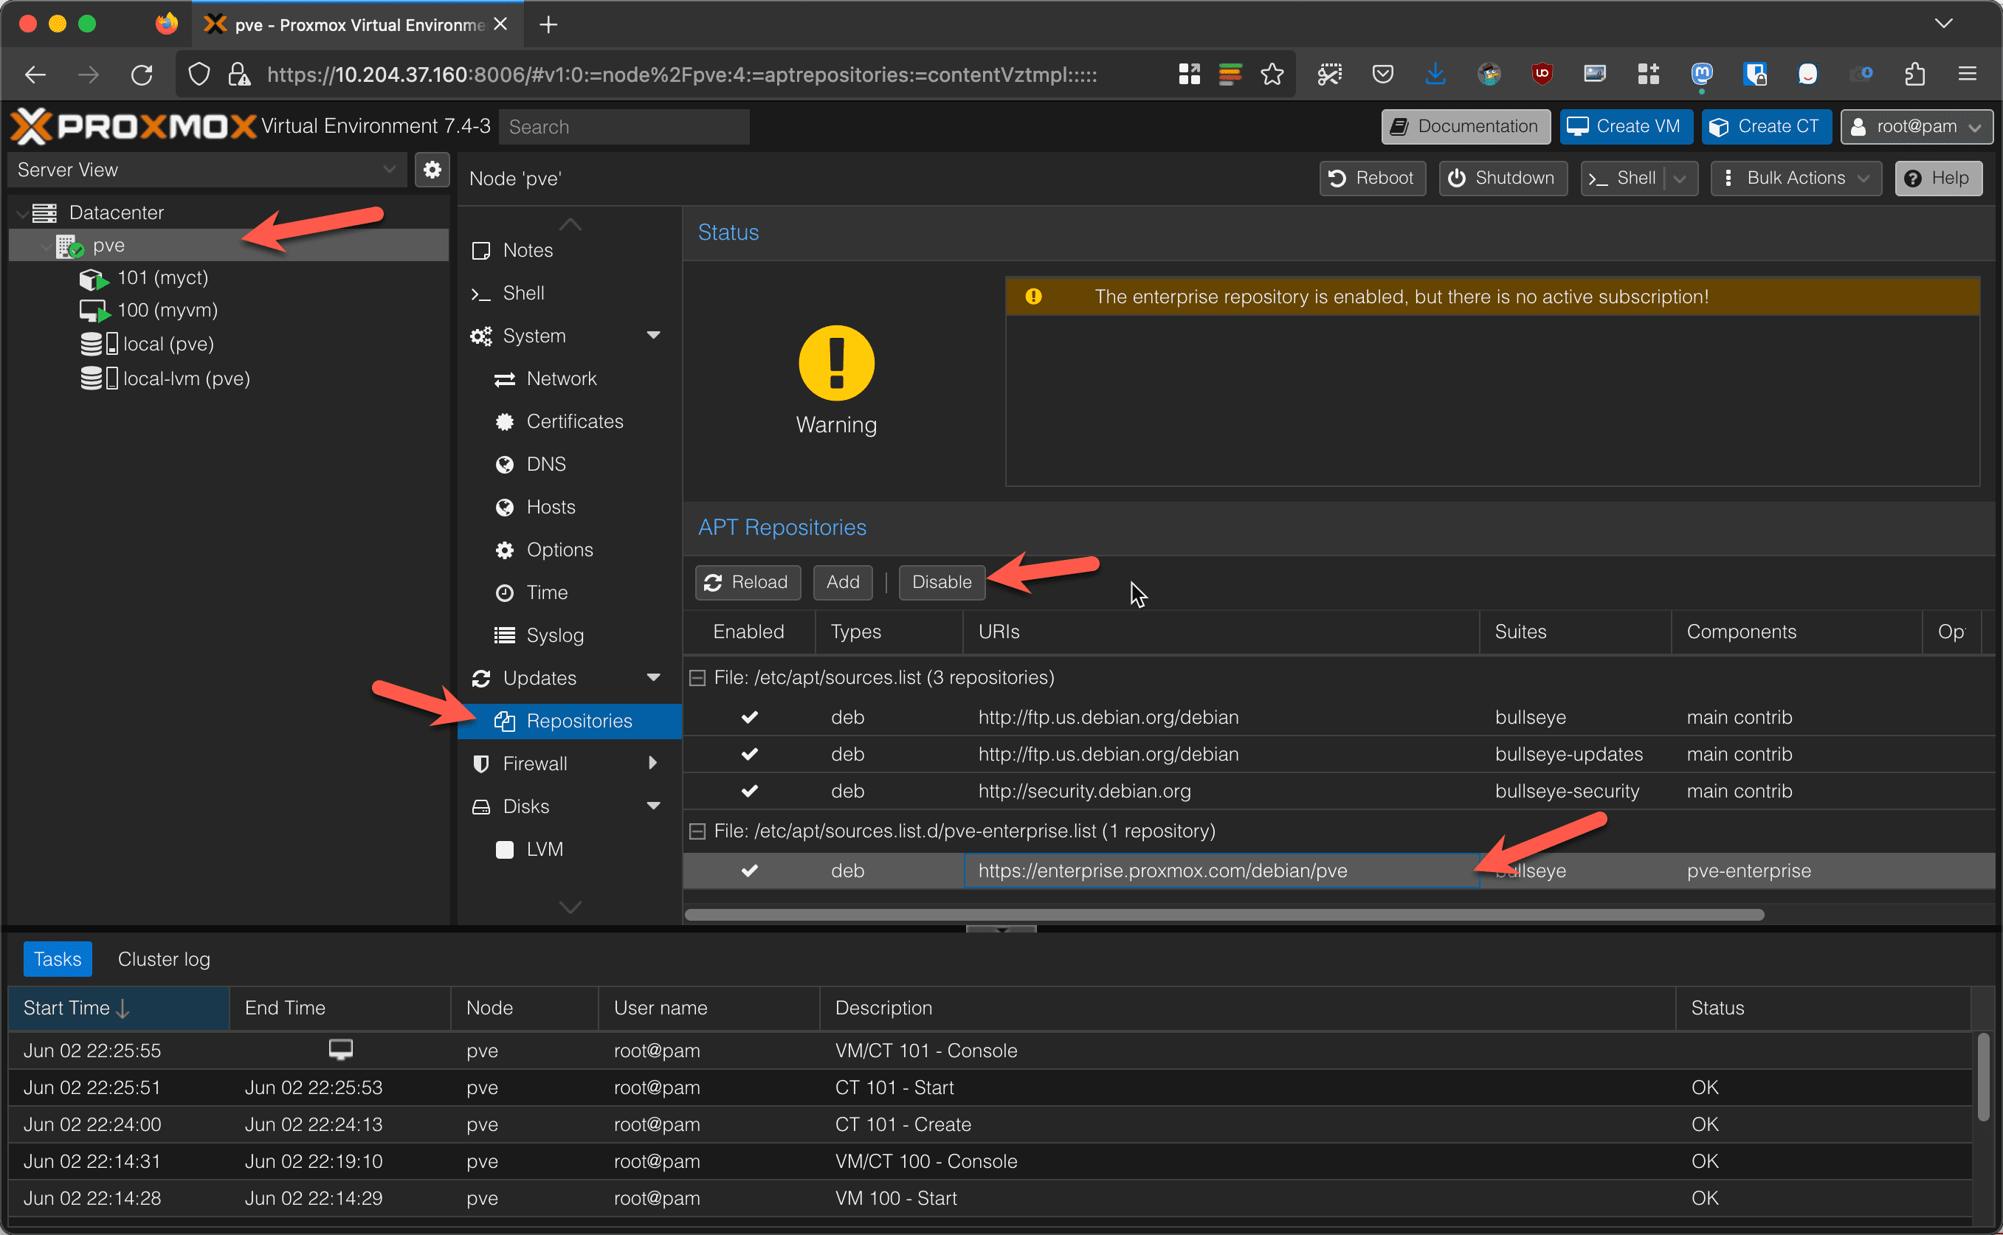Open node Options page

point(559,550)
